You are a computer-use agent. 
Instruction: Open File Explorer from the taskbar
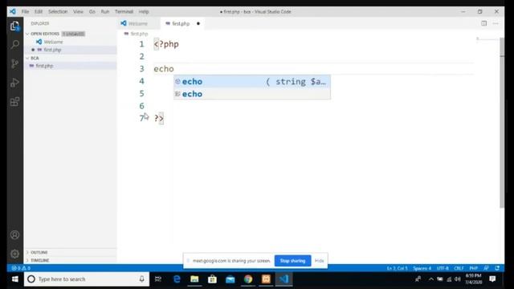pyautogui.click(x=194, y=279)
